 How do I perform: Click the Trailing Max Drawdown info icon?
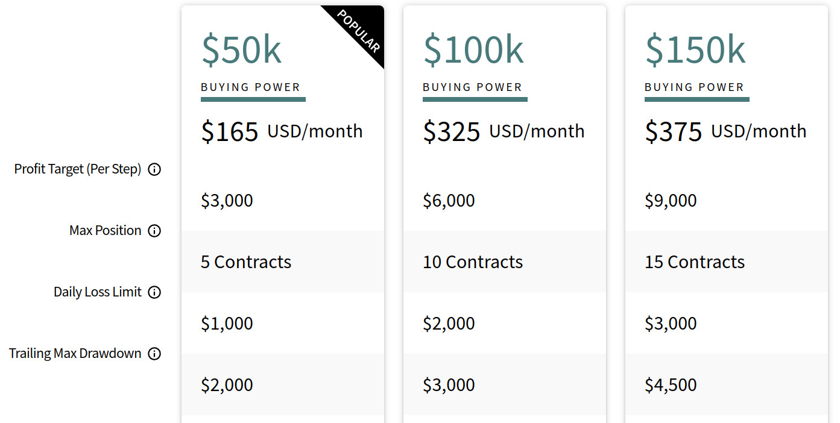point(155,354)
